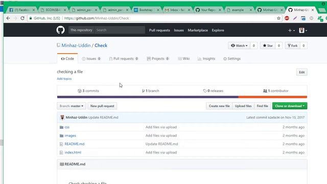
Task: Open the Clone or download dropdown
Action: tap(290, 106)
